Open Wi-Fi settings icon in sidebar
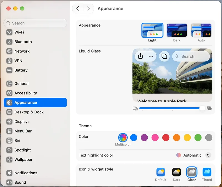 pos(9,32)
